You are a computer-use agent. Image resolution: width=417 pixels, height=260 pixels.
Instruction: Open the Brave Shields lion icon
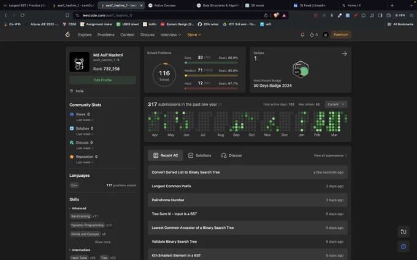[276, 15]
